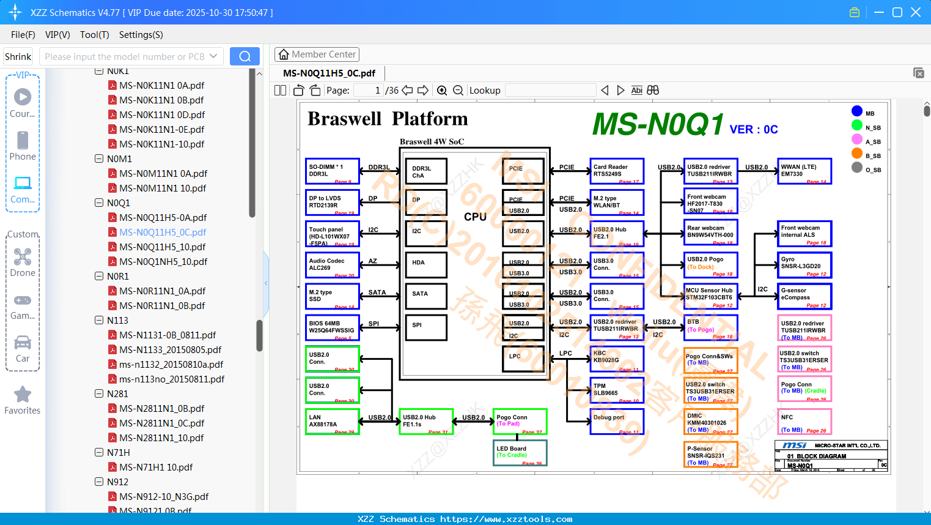Collapse the N0M1 folder
Viewport: 931px width, 525px height.
[x=99, y=158]
